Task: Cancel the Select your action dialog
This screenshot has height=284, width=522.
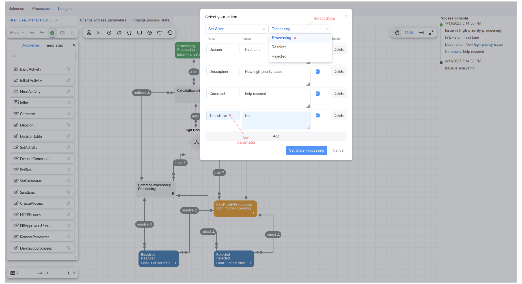Action: (x=338, y=150)
